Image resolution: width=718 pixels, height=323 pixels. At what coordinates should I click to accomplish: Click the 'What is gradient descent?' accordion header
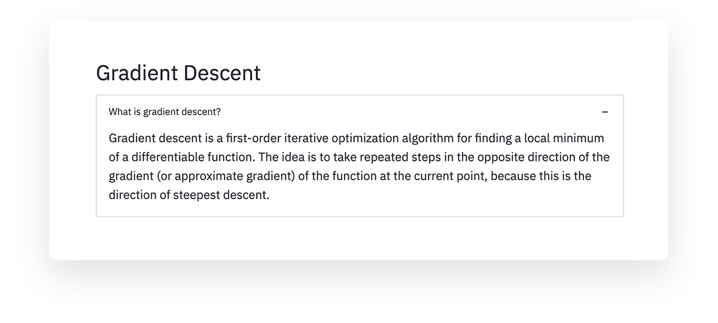(360, 112)
